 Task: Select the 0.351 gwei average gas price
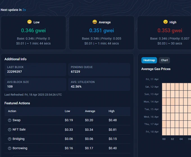pyautogui.click(x=102, y=31)
